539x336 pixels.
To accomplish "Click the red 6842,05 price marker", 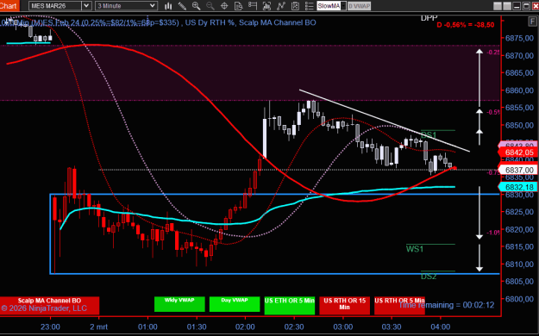I will [517, 152].
